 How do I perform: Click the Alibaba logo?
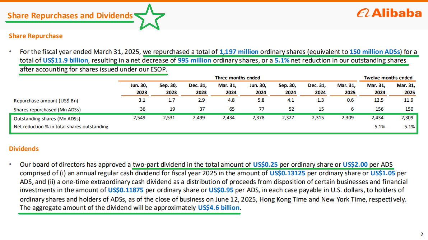(x=389, y=13)
